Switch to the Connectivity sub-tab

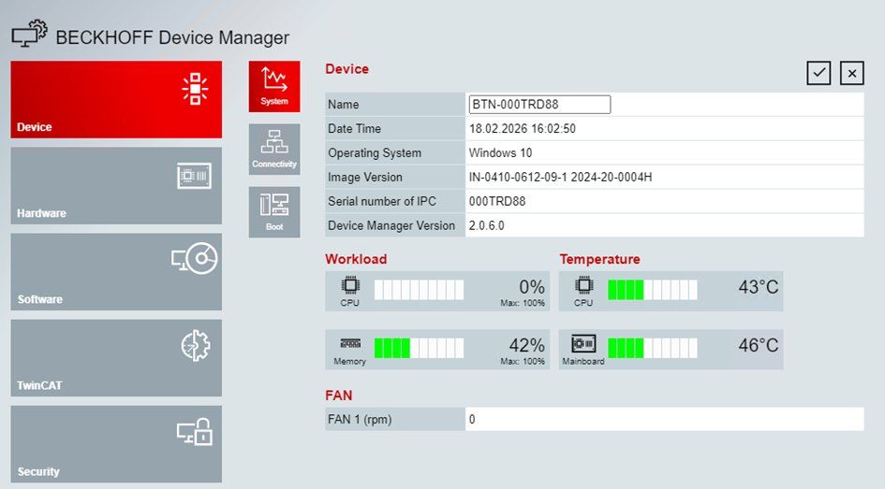click(274, 150)
